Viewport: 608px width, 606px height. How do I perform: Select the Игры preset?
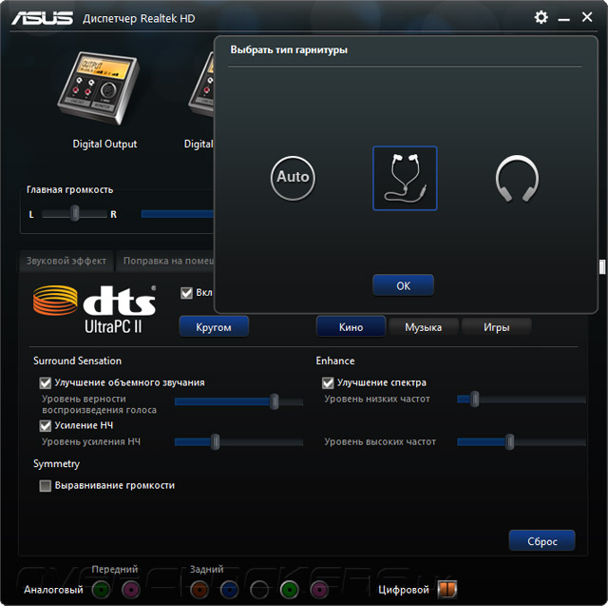(496, 327)
